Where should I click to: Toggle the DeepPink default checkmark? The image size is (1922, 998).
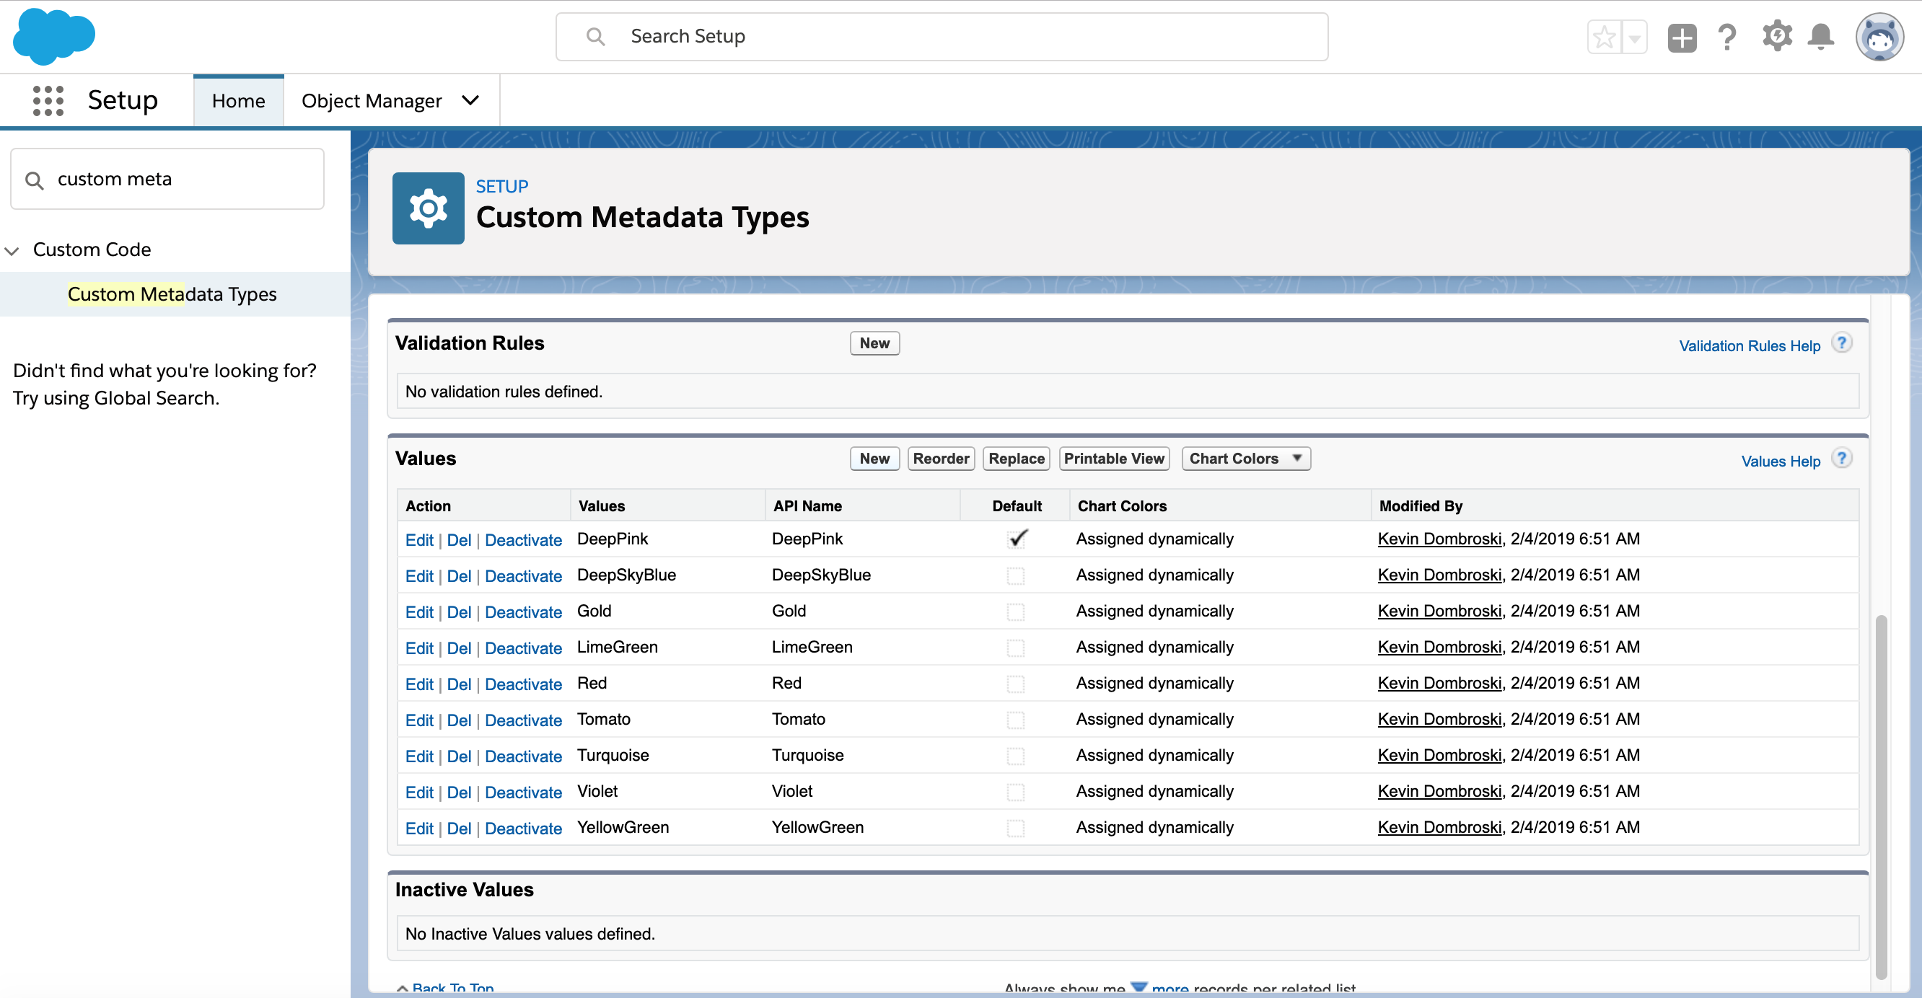pyautogui.click(x=1017, y=539)
